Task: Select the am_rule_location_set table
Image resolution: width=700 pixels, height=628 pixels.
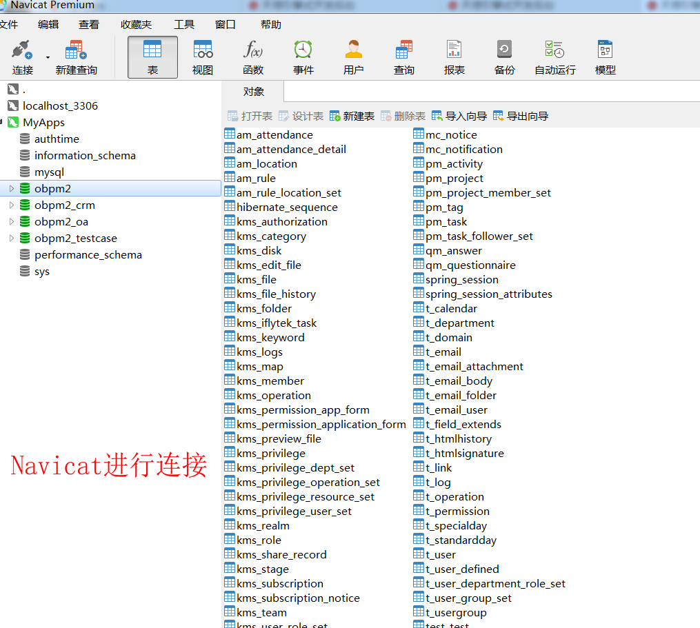Action: tap(289, 193)
